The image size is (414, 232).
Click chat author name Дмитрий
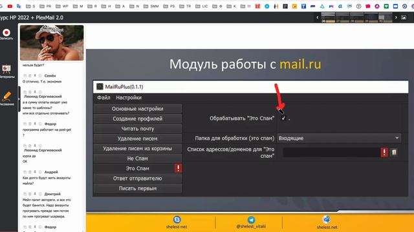[x=52, y=194]
